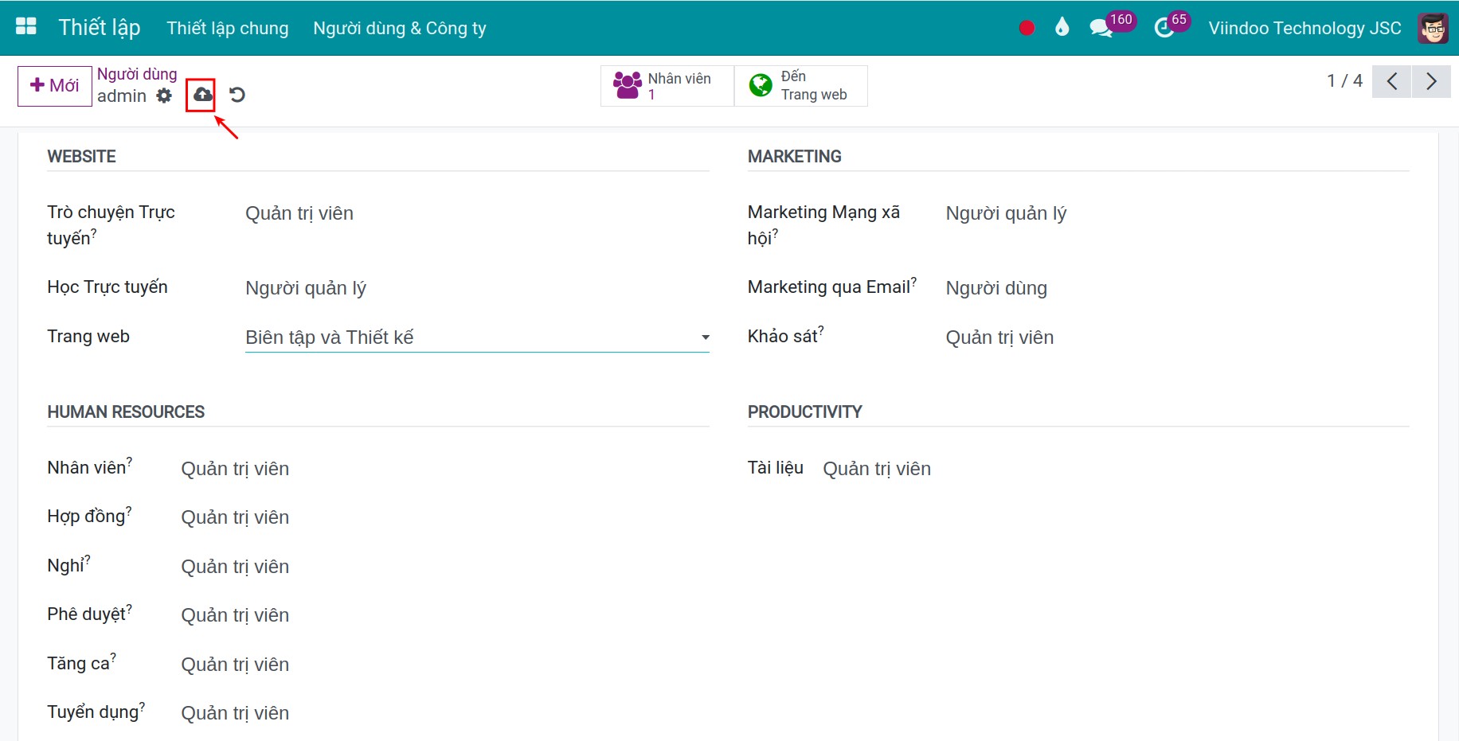
Task: Click the Mới button
Action: (x=55, y=86)
